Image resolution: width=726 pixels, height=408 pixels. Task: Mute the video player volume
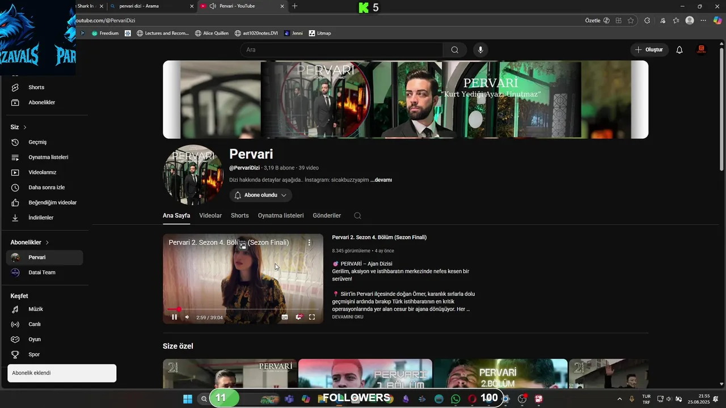click(x=187, y=317)
